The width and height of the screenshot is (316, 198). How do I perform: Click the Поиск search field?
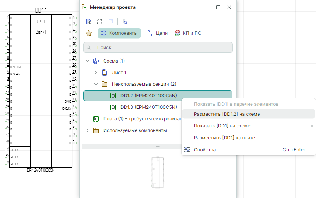158,47
